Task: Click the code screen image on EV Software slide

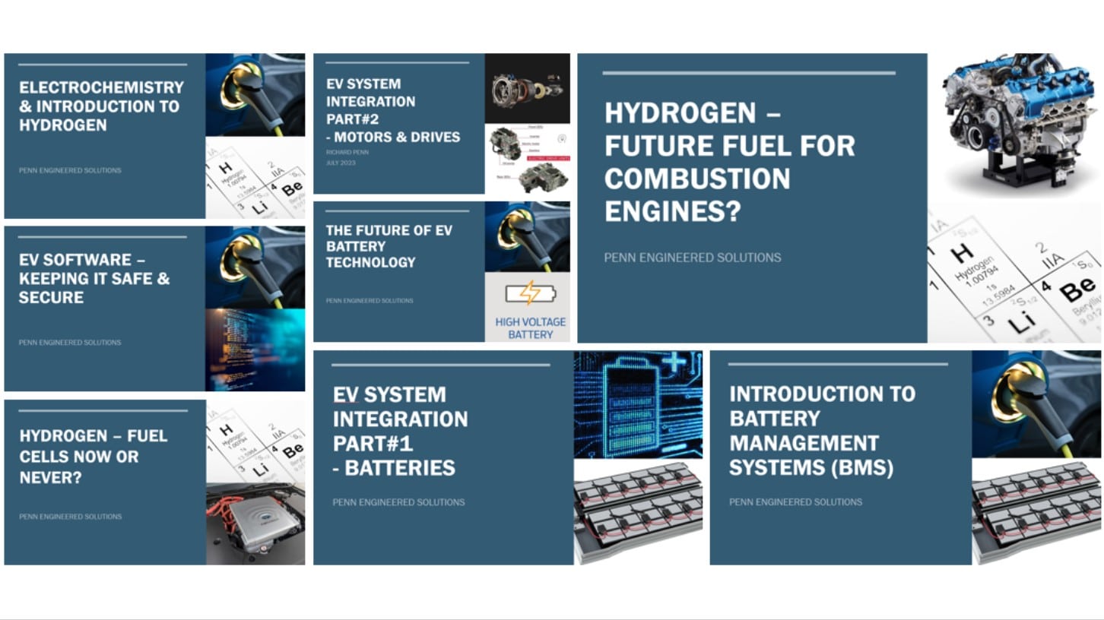Action: (x=255, y=350)
